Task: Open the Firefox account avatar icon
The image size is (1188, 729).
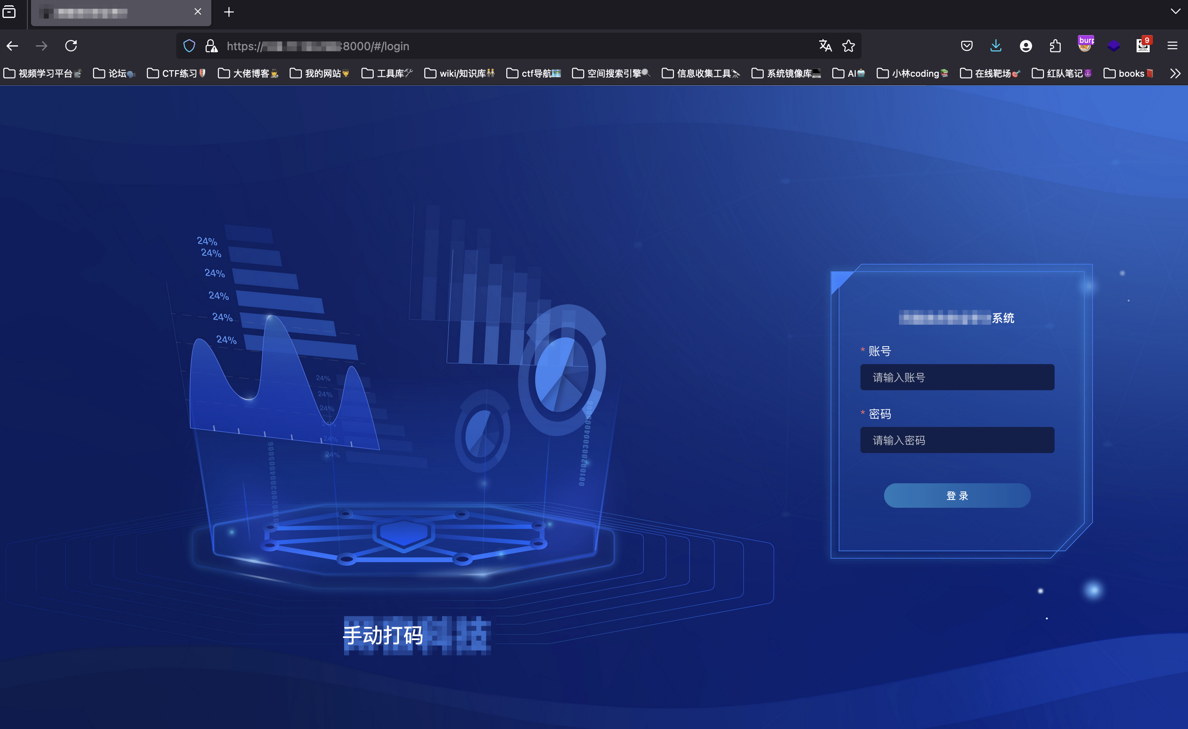Action: [1026, 46]
